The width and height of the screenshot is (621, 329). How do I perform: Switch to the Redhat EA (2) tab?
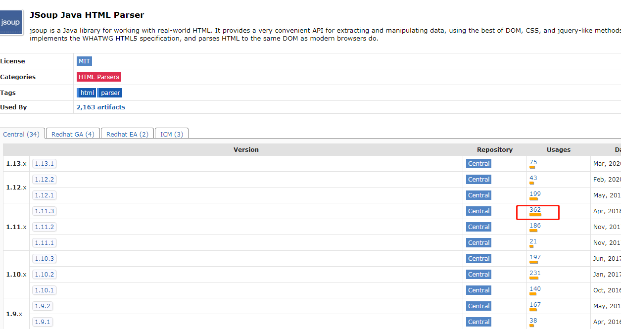[x=127, y=134]
